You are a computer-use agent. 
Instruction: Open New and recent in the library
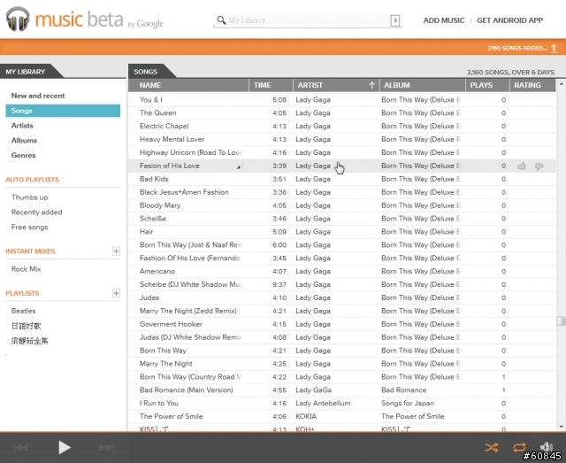[38, 96]
